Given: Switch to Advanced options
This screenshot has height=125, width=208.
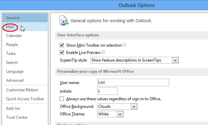Looking at the screenshot, I should coord(25,80).
